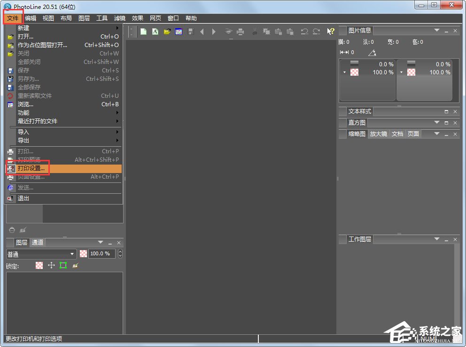Open the 新建 submenu
The width and height of the screenshot is (466, 347).
pos(64,28)
